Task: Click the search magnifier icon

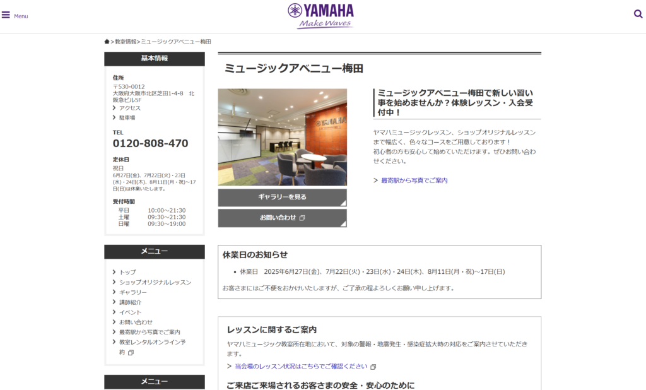Action: pos(638,15)
